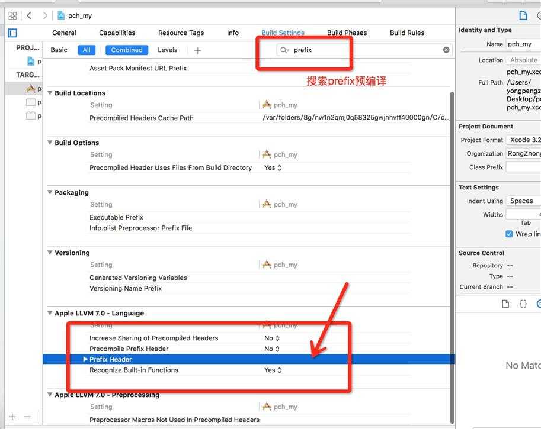Select Precompiled Headers Cache Path row

point(250,118)
